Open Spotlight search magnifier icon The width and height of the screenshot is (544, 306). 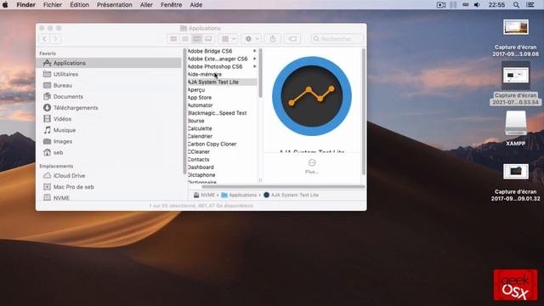[516, 5]
